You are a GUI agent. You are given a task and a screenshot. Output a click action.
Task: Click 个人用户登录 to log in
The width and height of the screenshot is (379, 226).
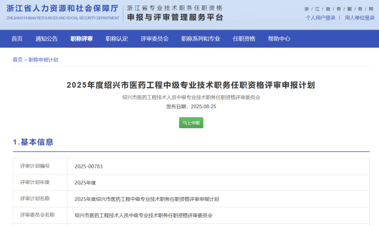click(x=320, y=18)
